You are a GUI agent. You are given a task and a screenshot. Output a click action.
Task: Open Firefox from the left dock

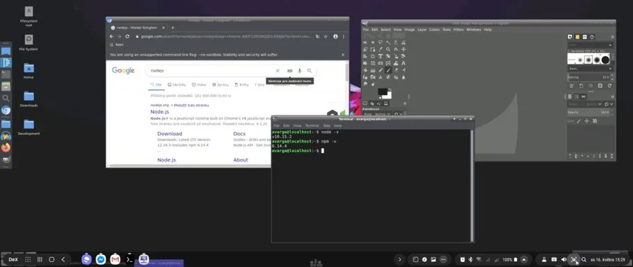pos(6,148)
